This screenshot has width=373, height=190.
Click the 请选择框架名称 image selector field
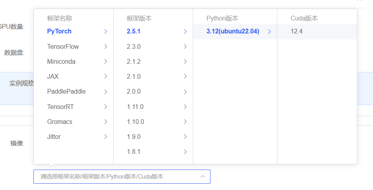[x=122, y=177]
